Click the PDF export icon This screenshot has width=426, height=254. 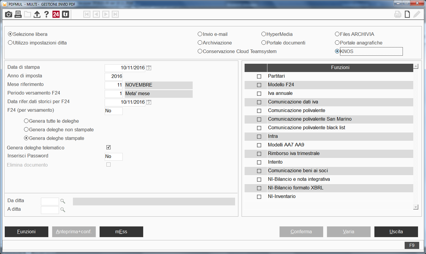[398, 14]
